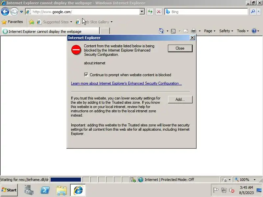Image resolution: width=263 pixels, height=197 pixels.
Task: Open the search provider dropdown arrow
Action: pos(258,11)
